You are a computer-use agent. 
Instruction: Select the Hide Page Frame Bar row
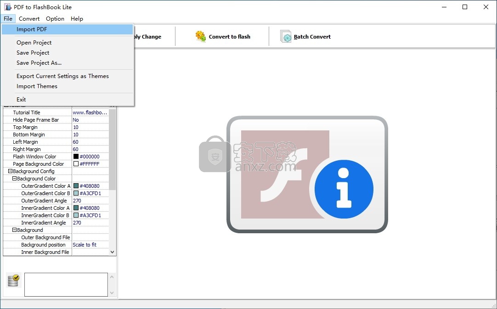pyautogui.click(x=56, y=120)
